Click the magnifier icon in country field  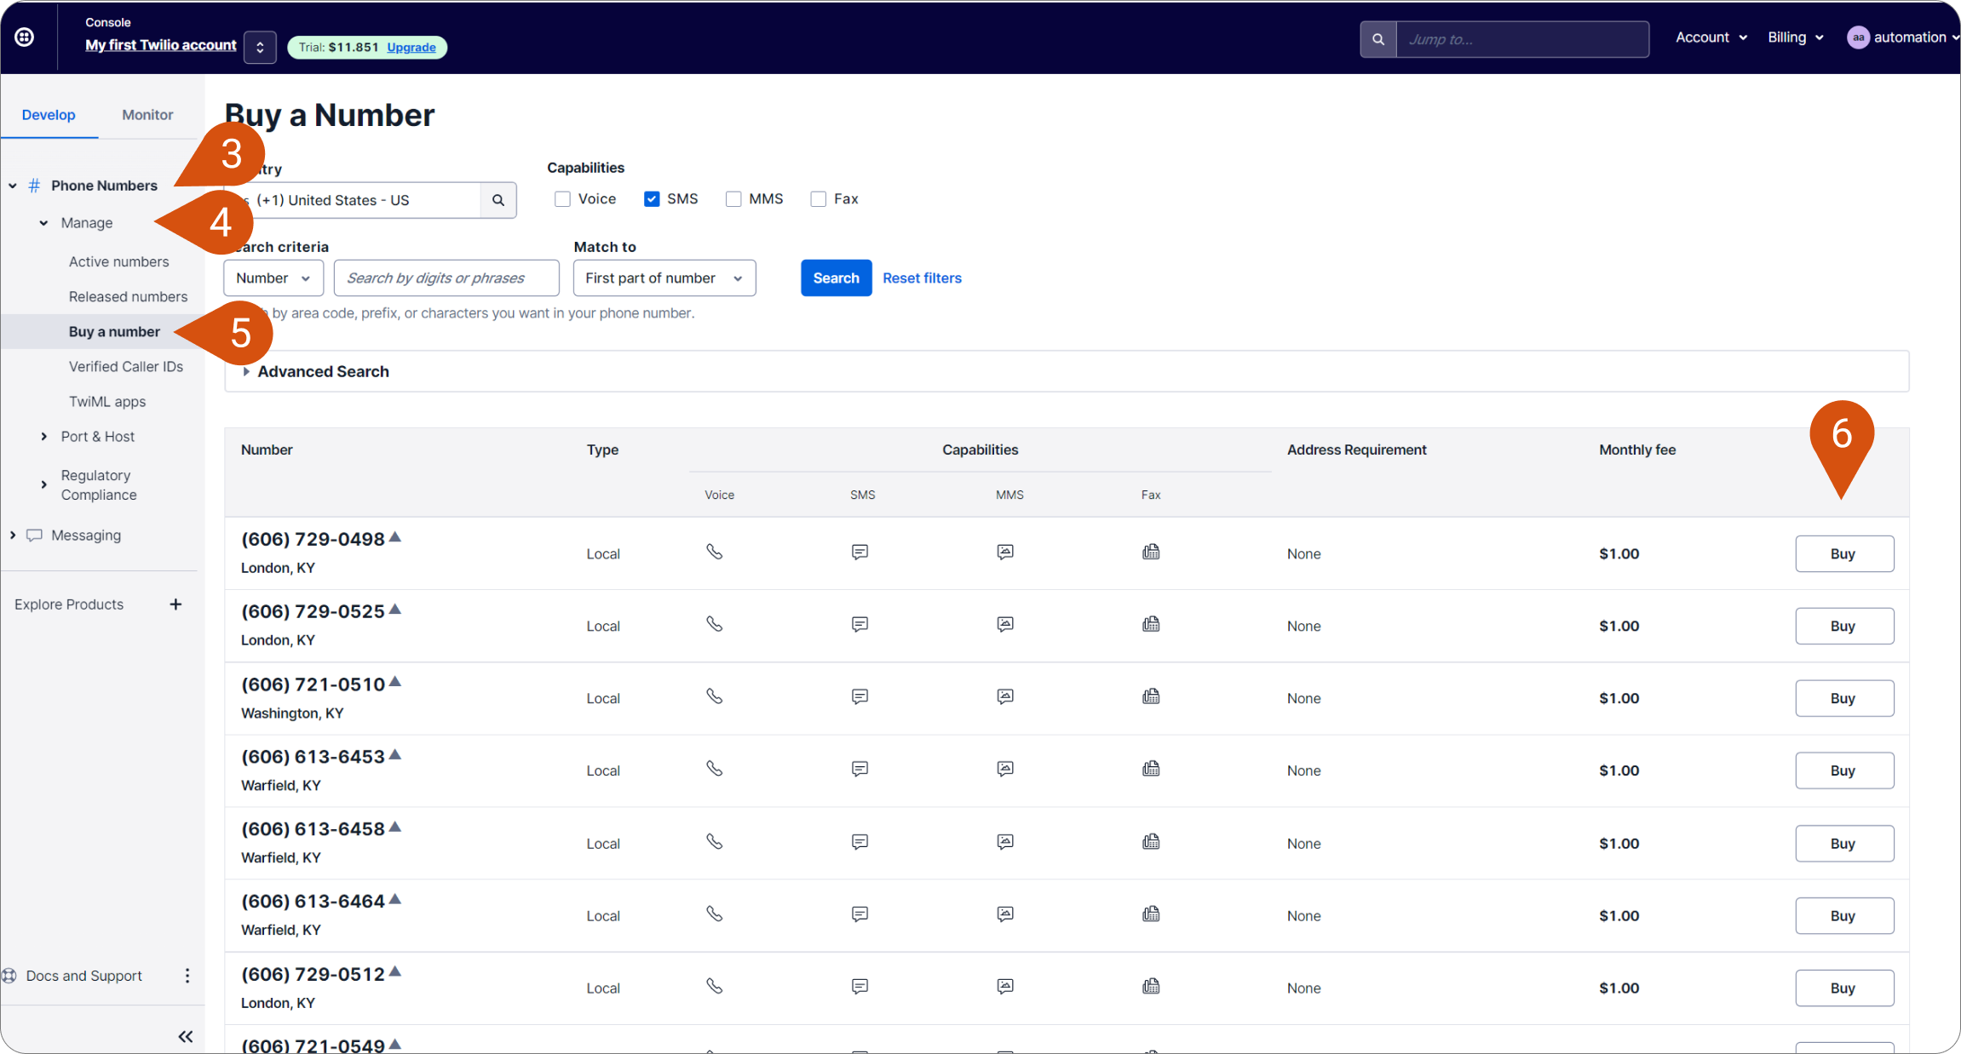click(498, 200)
